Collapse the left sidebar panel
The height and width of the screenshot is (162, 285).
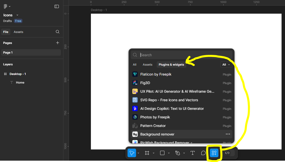point(56,6)
